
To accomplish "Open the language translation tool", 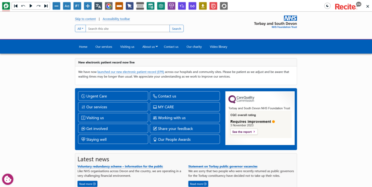I will [x=98, y=6].
